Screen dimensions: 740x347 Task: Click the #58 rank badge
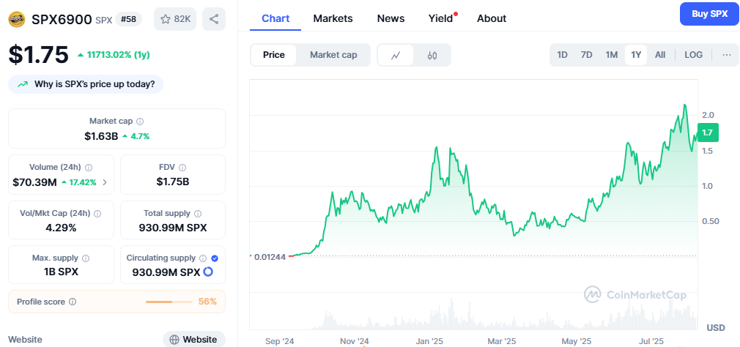tap(128, 19)
